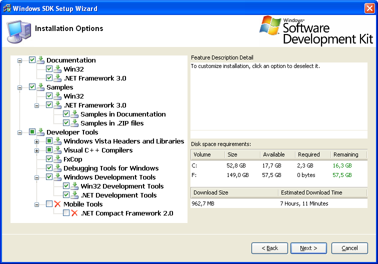Click the computer icon next to Installation Options

pos(19,31)
